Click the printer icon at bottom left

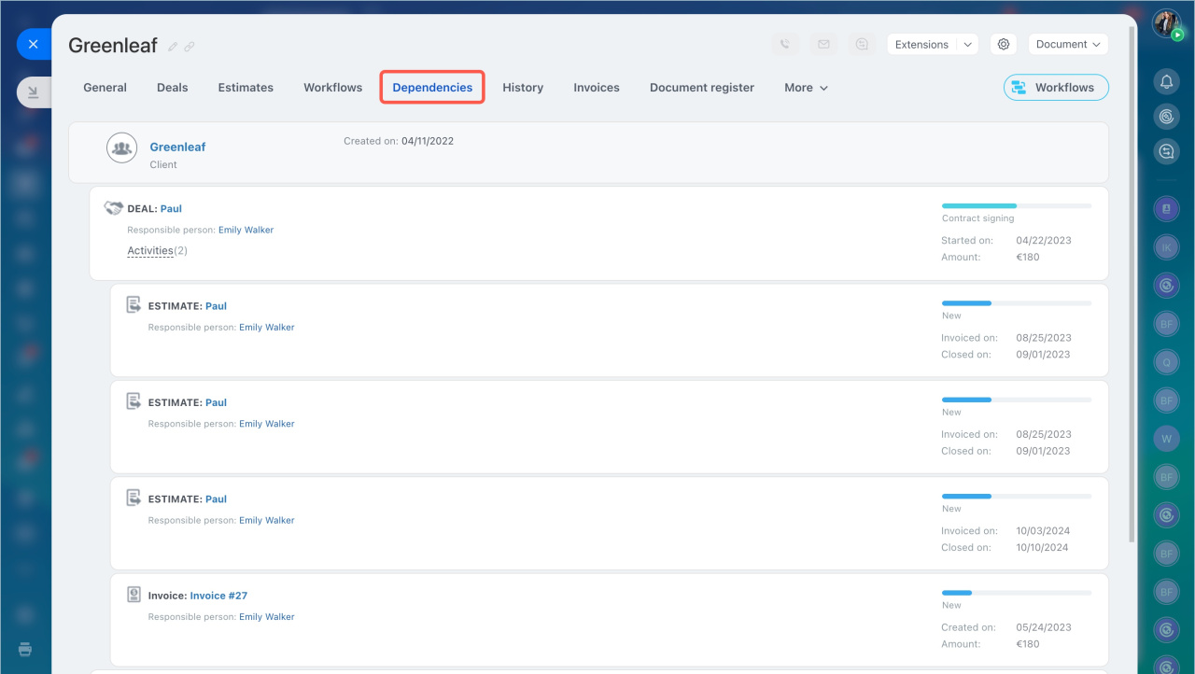25,649
